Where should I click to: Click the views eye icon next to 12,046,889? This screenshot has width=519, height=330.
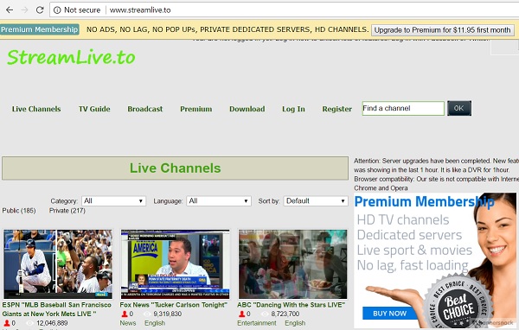(30, 323)
